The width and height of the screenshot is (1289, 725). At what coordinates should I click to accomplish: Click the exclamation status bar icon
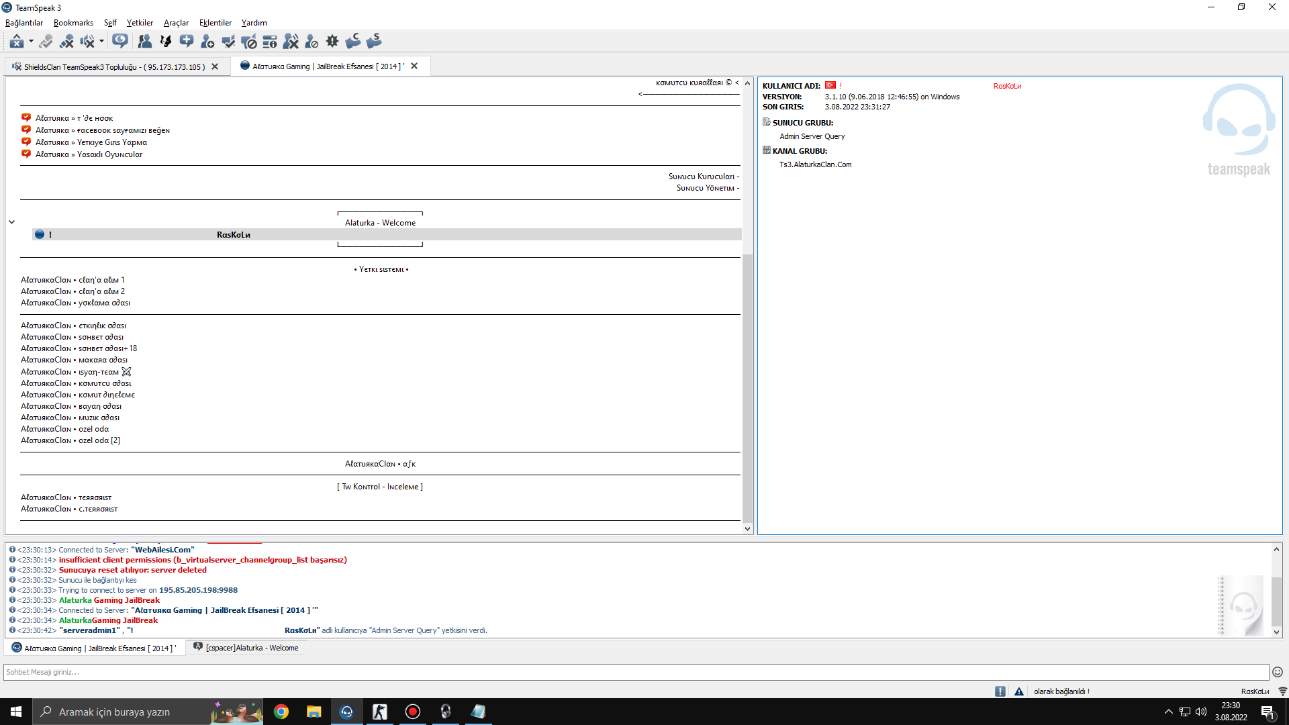click(x=1000, y=691)
